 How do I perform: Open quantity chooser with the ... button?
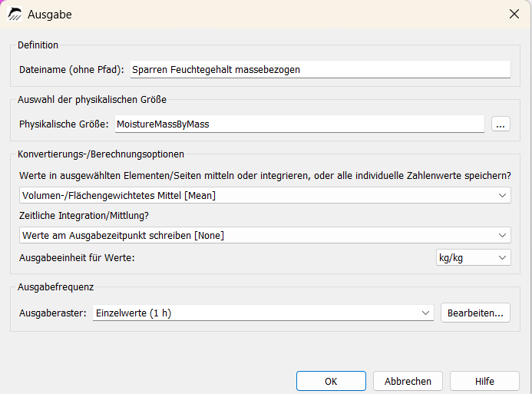click(x=501, y=124)
